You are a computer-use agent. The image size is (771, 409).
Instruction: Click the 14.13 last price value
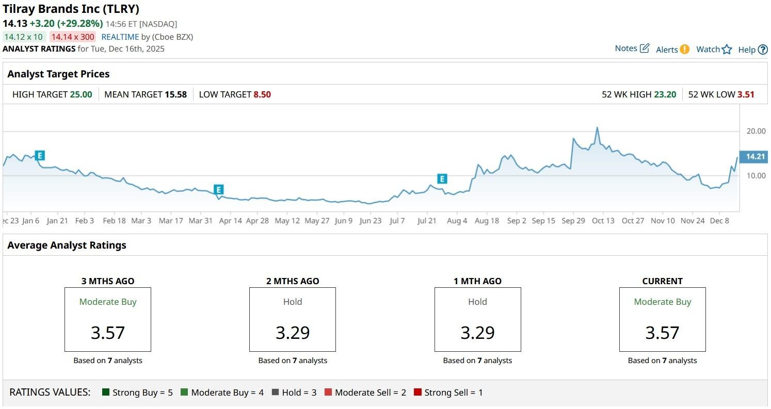[15, 24]
